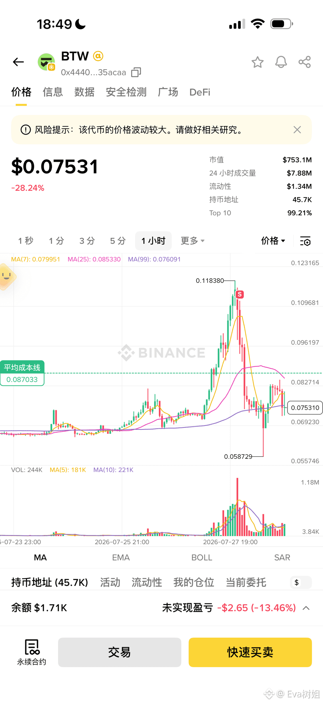The width and height of the screenshot is (323, 704).
Task: Tap the unrealized loss -$2.65 (-13.46%)
Action: click(x=256, y=608)
